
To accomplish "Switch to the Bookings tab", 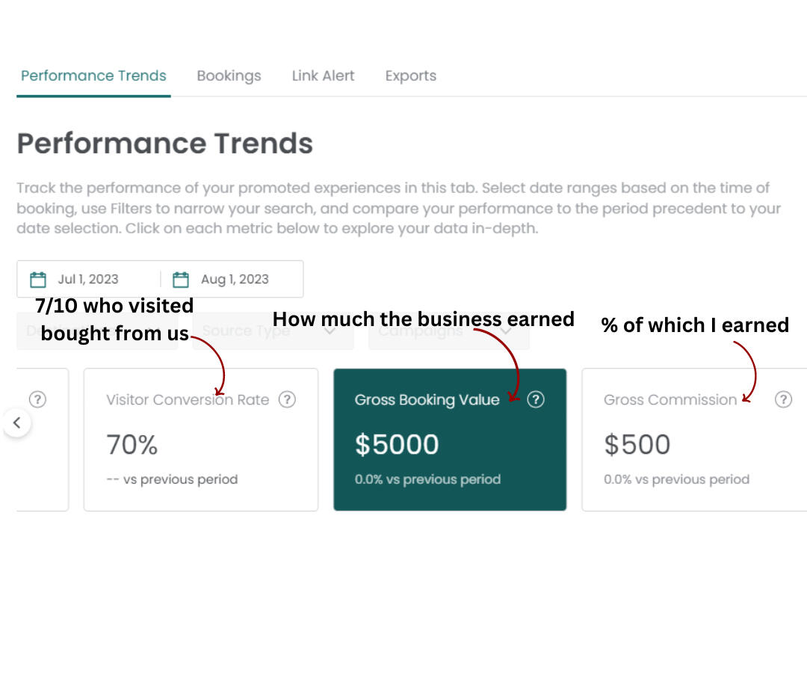I will 229,76.
